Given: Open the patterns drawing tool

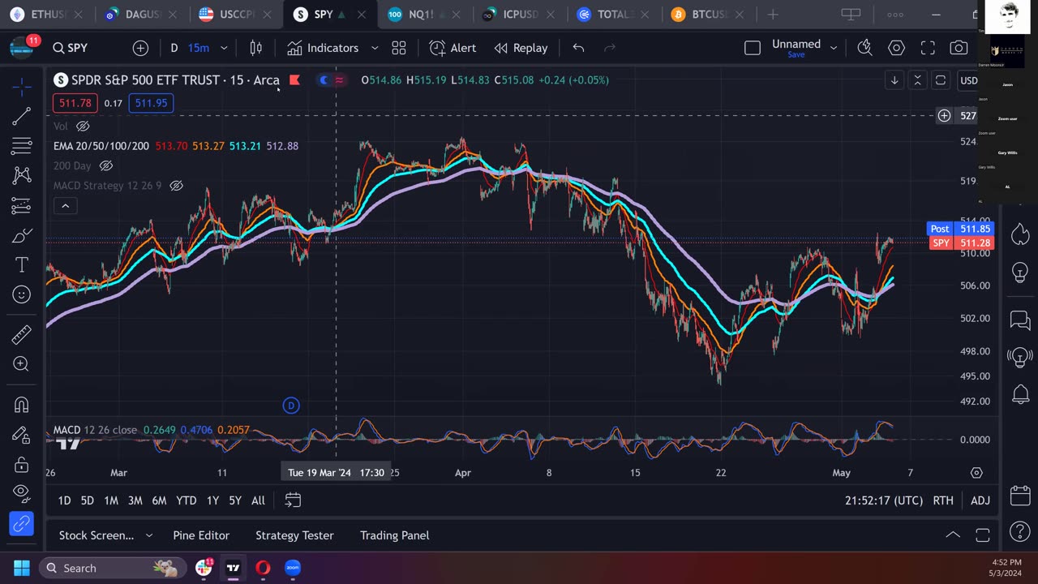Looking at the screenshot, I should tap(22, 175).
